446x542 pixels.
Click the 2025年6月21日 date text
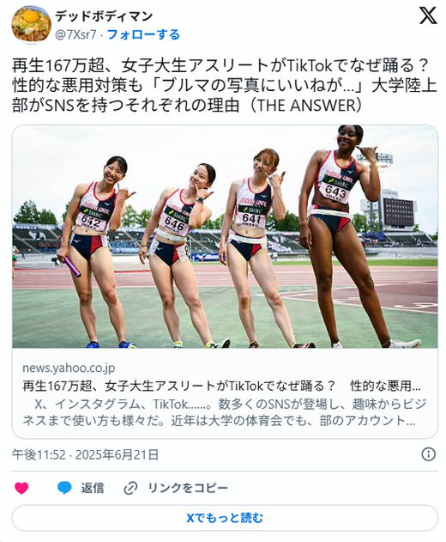pyautogui.click(x=117, y=454)
